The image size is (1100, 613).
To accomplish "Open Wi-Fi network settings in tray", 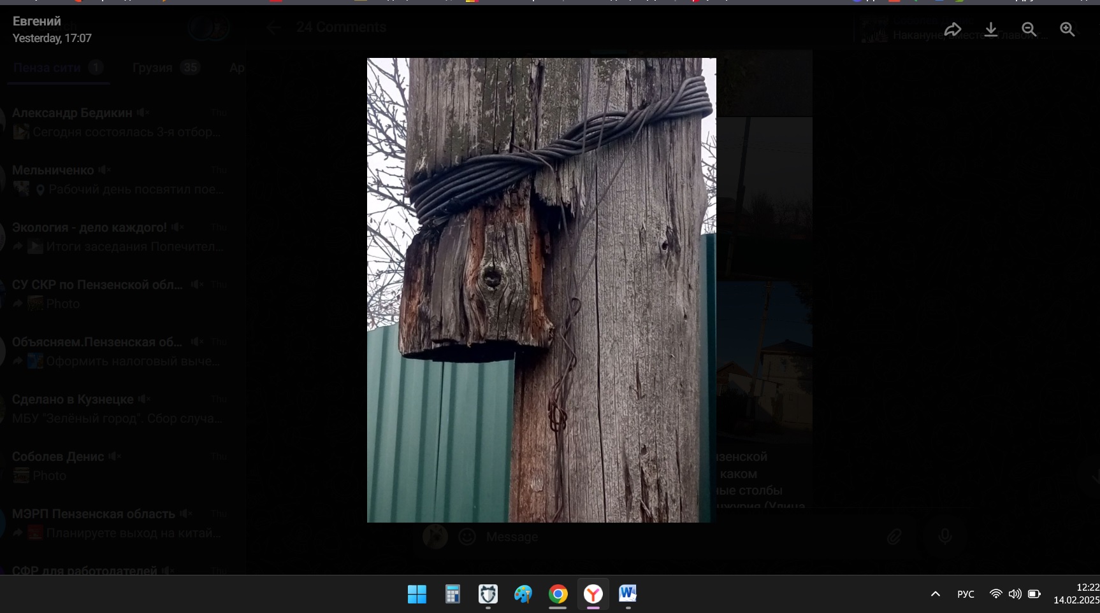I will (995, 594).
